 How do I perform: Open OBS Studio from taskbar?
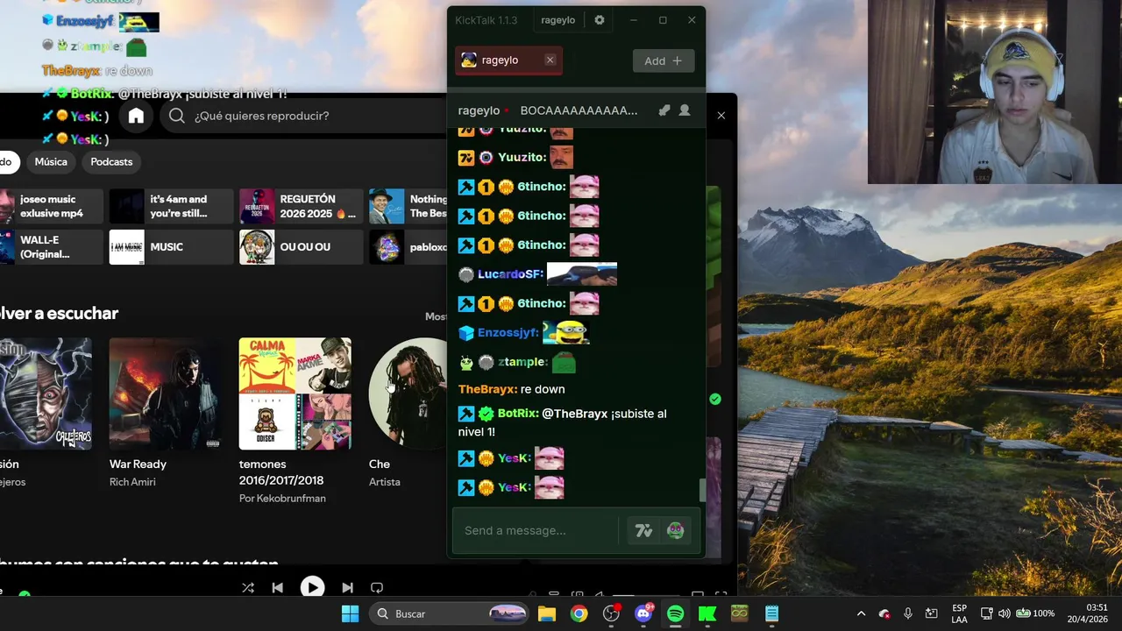pyautogui.click(x=612, y=613)
